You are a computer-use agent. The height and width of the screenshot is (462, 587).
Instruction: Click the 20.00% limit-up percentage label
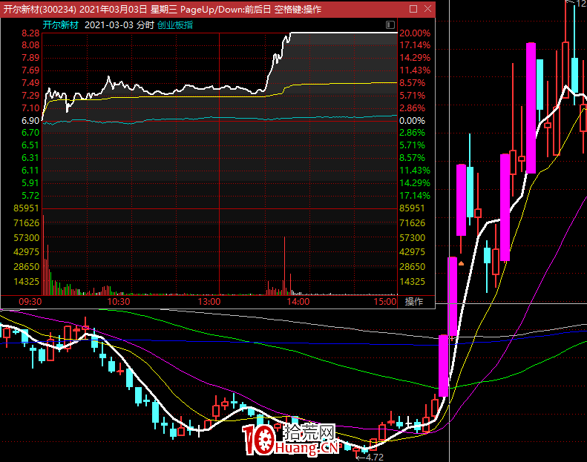click(x=415, y=33)
